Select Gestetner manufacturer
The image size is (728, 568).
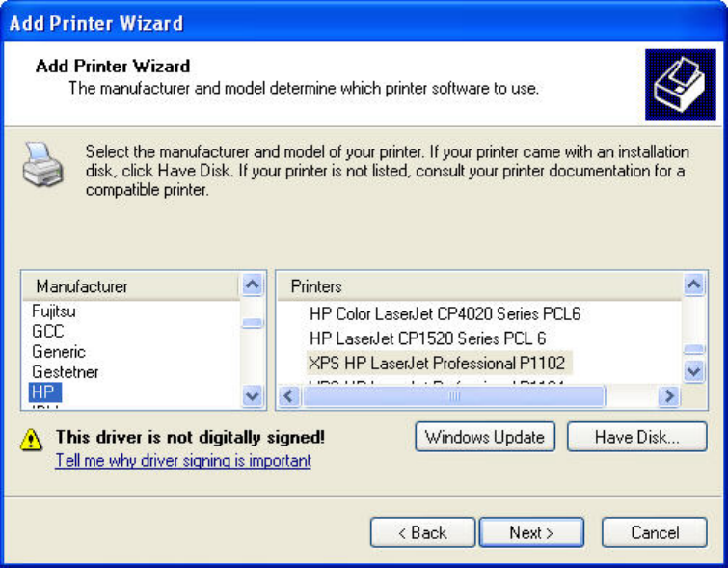tap(66, 372)
